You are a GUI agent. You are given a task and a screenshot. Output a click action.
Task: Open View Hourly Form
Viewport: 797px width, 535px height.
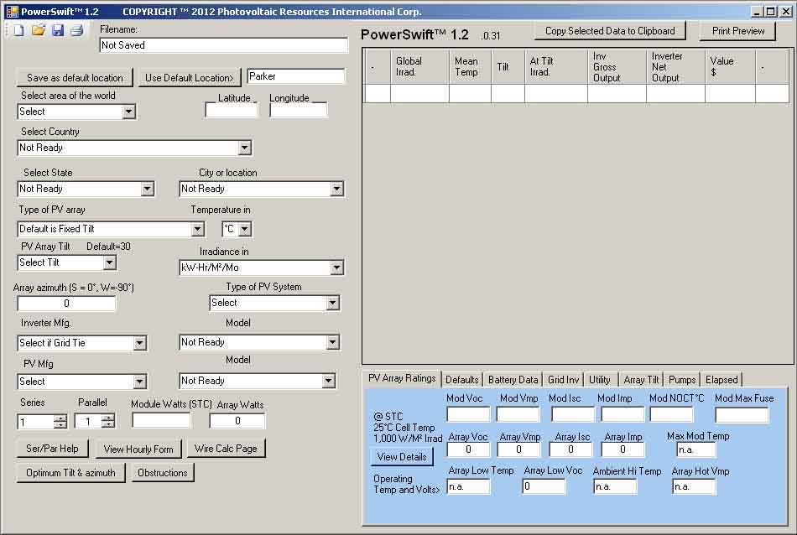pyautogui.click(x=138, y=449)
